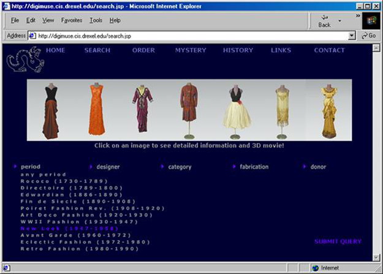383x274 pixels.
Task: Select the orange sleeveless gown image
Action: tap(97, 109)
